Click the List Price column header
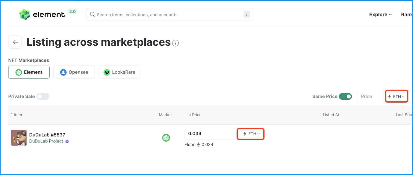This screenshot has height=175, width=413. tap(193, 115)
